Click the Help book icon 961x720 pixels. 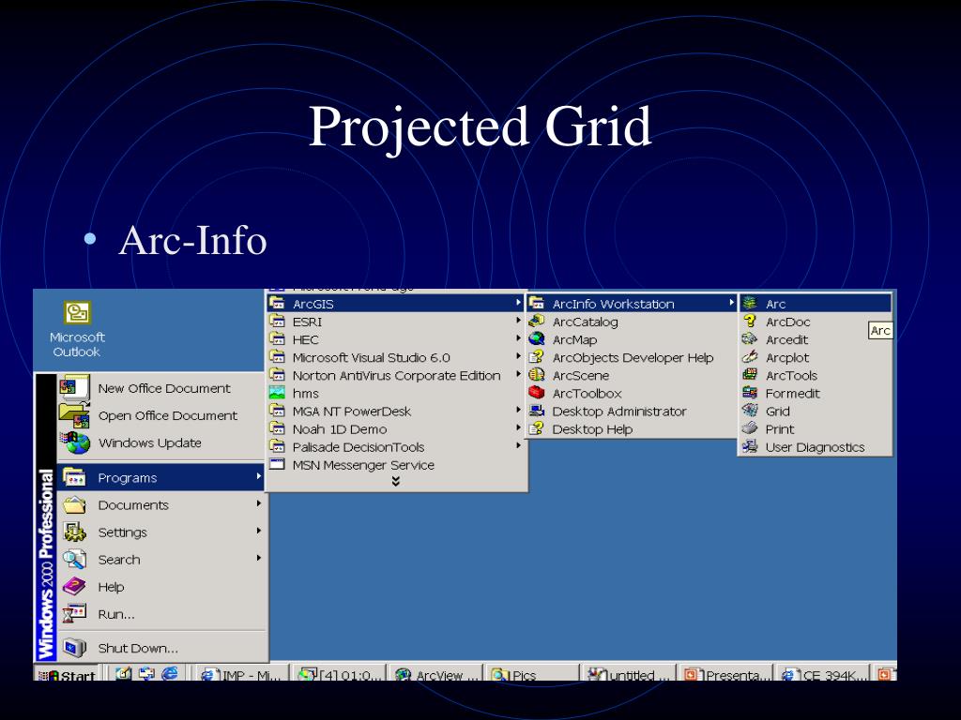click(74, 587)
